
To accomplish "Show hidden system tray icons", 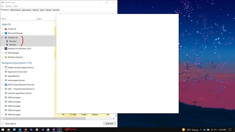I will [x=201, y=130].
